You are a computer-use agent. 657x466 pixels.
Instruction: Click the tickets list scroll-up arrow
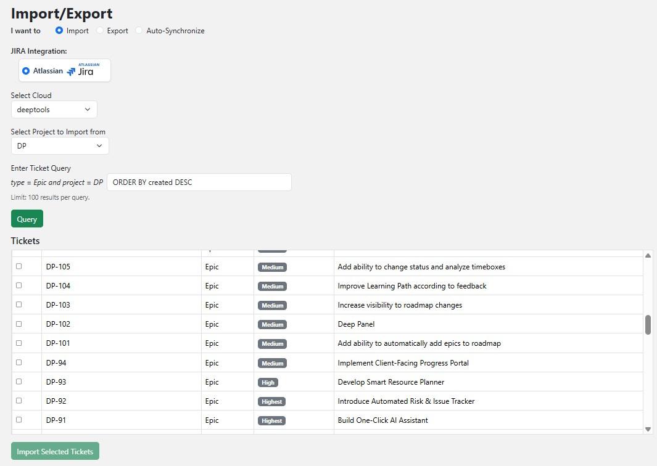pos(648,255)
